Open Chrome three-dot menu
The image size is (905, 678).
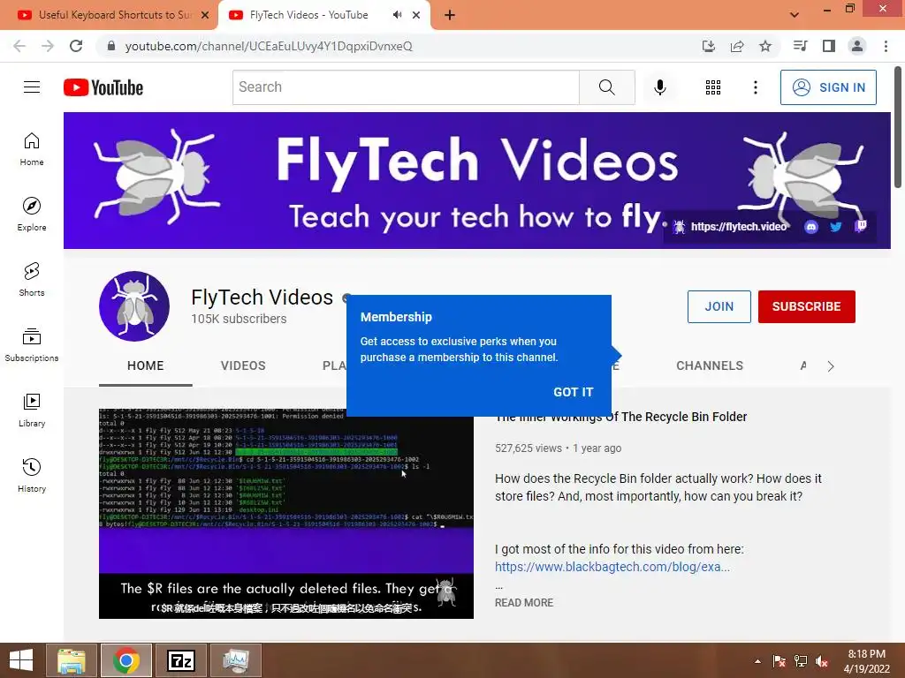pos(886,46)
